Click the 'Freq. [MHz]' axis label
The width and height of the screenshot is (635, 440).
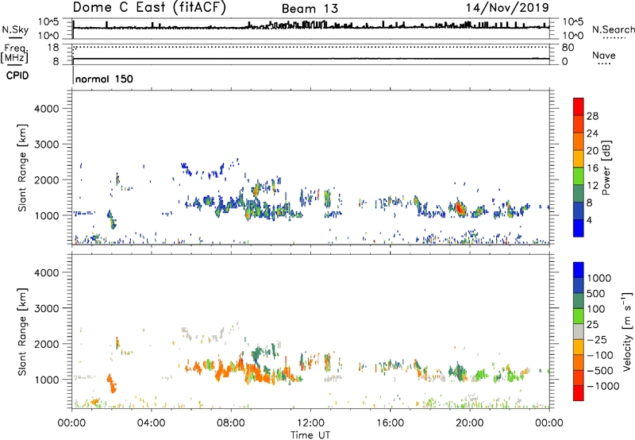point(14,53)
